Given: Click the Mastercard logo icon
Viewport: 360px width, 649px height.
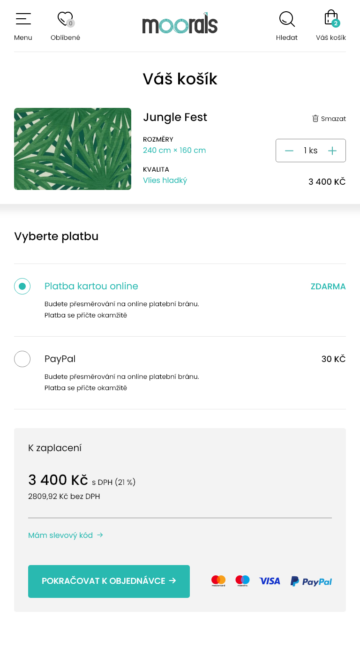Looking at the screenshot, I should [218, 581].
